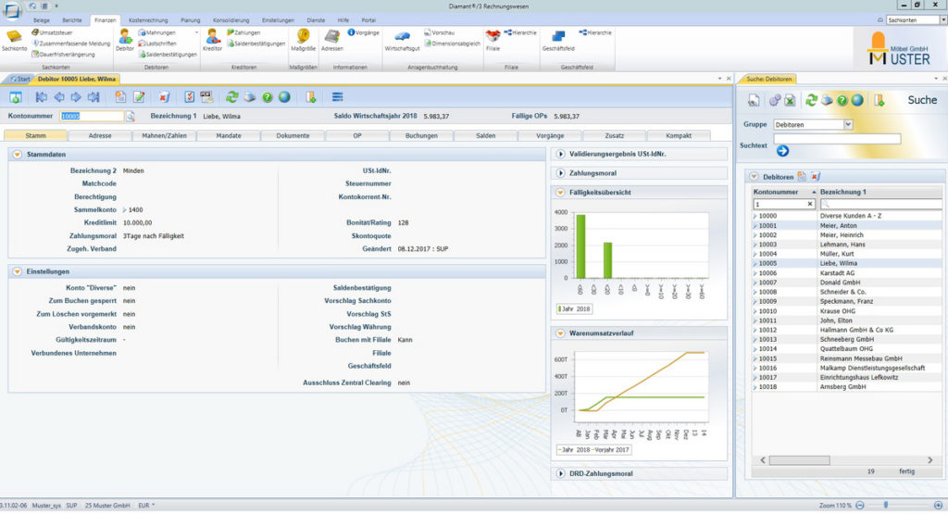Refresh the debtor view with green arrows
948x514 pixels.
(x=231, y=97)
